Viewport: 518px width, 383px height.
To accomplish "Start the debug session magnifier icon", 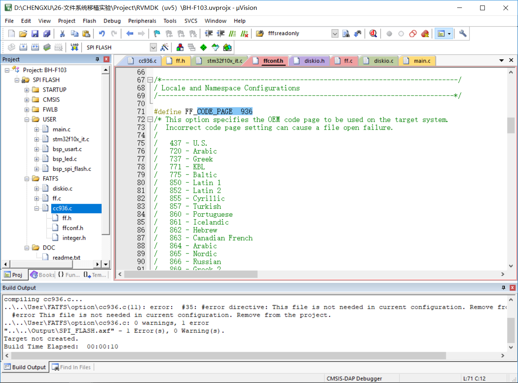I will [373, 34].
